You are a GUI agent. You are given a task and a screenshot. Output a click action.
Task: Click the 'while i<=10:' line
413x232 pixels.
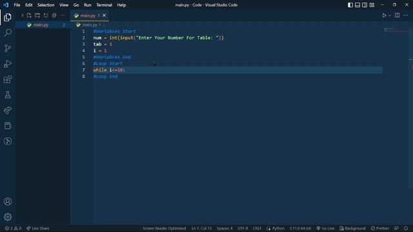109,70
